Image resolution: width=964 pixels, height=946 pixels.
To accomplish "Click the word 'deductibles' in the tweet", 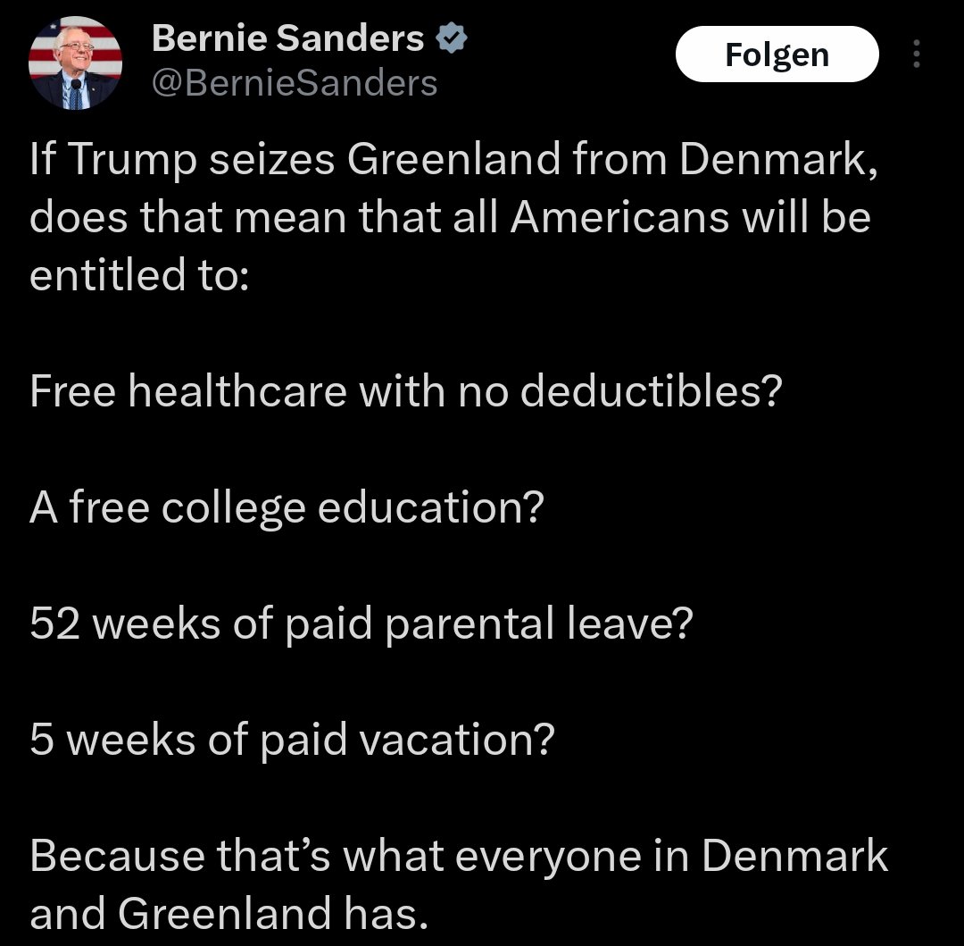I will 641,392.
